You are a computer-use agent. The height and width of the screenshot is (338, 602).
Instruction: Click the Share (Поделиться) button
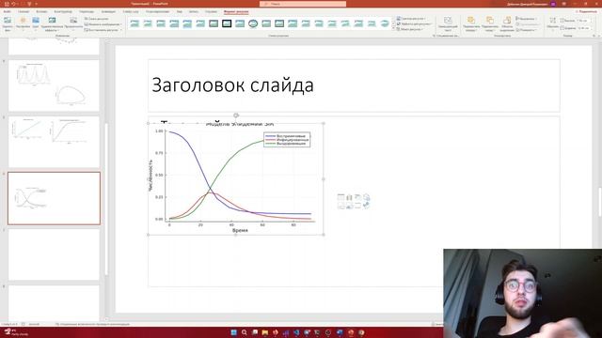(587, 11)
